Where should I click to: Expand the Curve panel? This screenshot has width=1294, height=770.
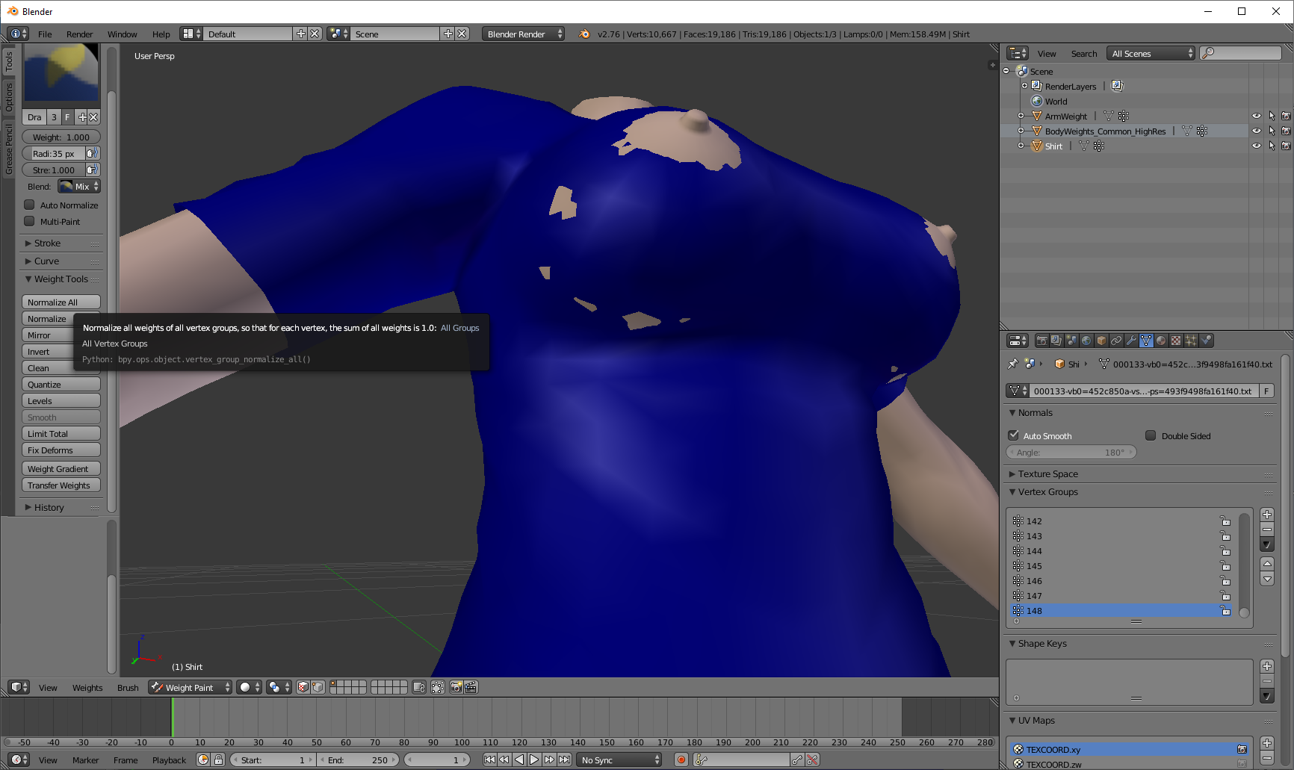pyautogui.click(x=46, y=261)
